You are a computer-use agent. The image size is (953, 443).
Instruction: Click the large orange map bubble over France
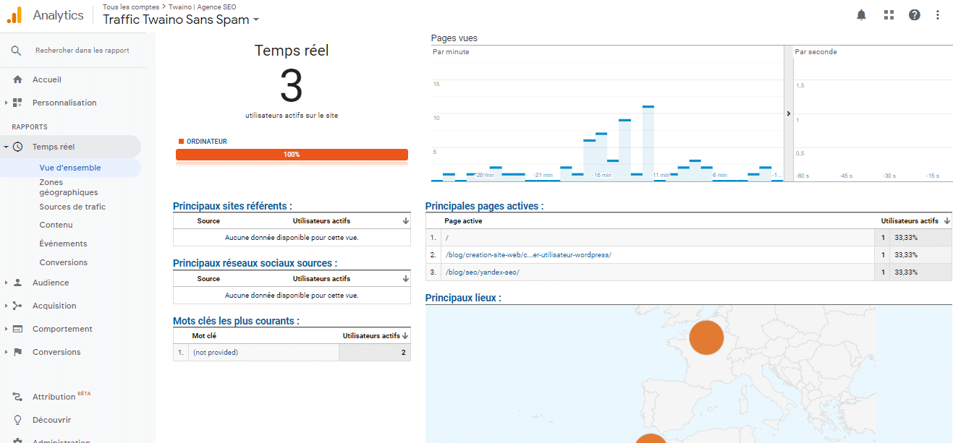707,337
